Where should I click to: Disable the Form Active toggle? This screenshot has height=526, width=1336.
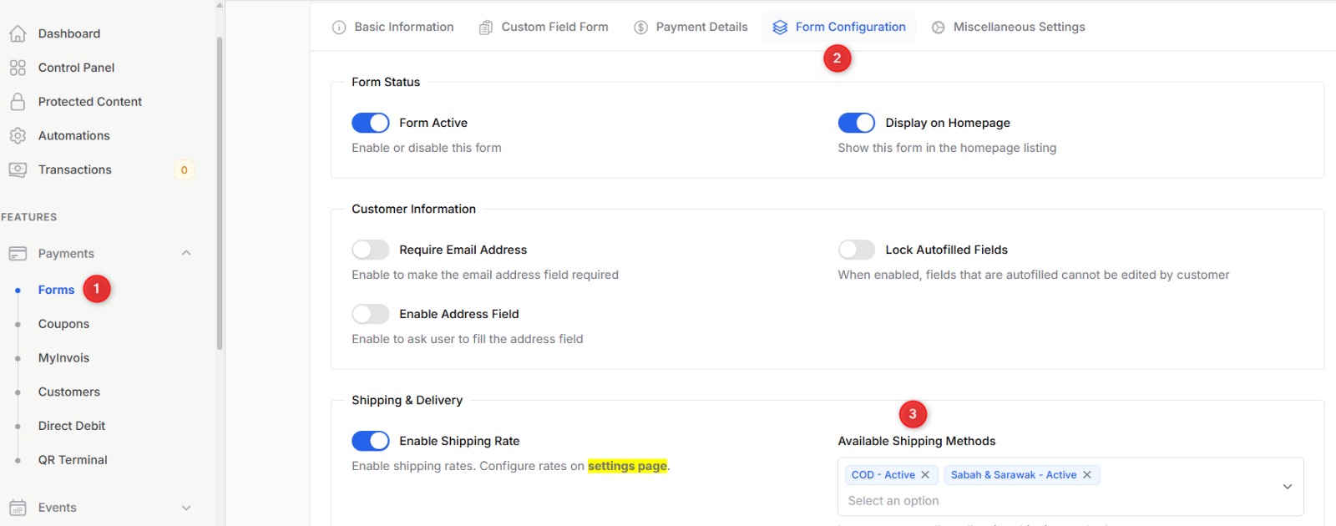(x=371, y=123)
